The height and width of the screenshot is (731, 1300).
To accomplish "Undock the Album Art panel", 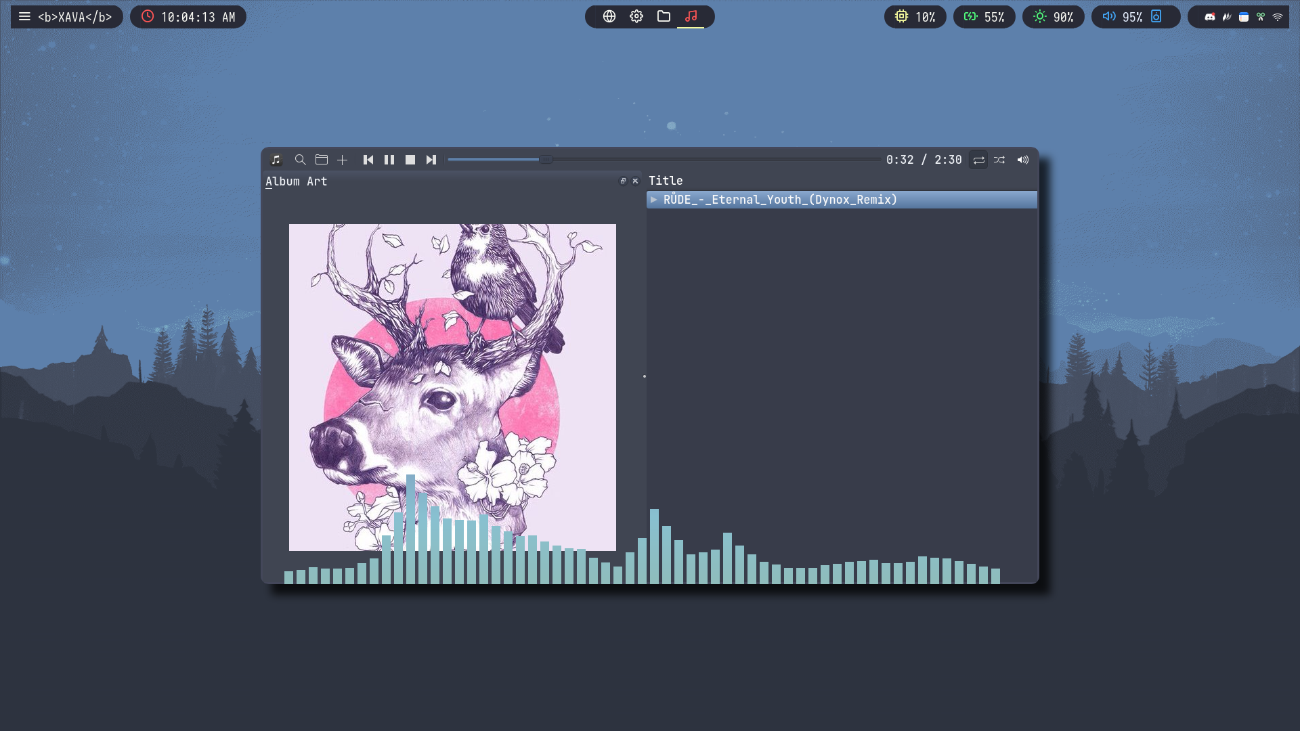I will click(623, 181).
